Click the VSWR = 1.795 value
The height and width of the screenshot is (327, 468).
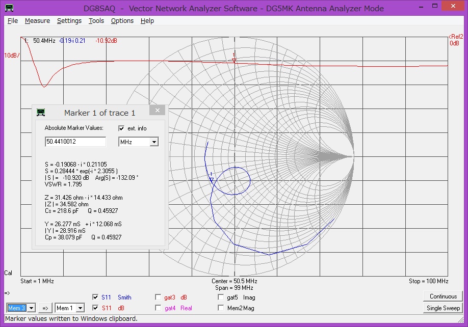(63, 184)
